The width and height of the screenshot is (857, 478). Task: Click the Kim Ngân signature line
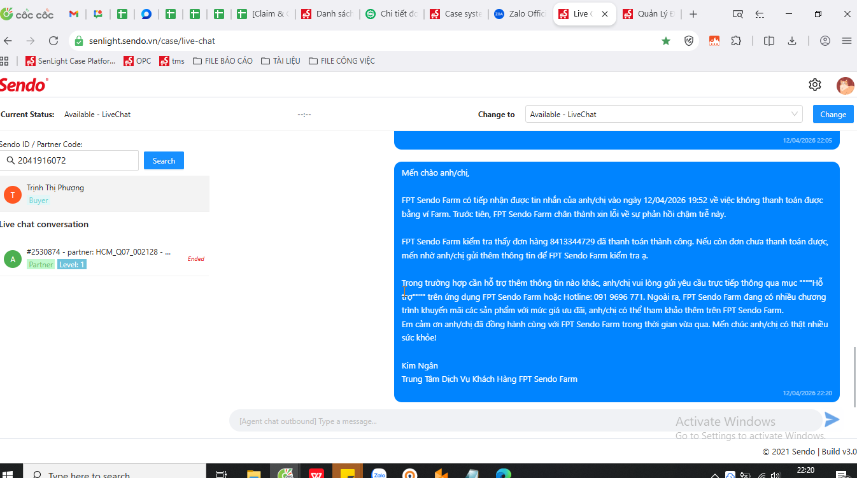[420, 365]
